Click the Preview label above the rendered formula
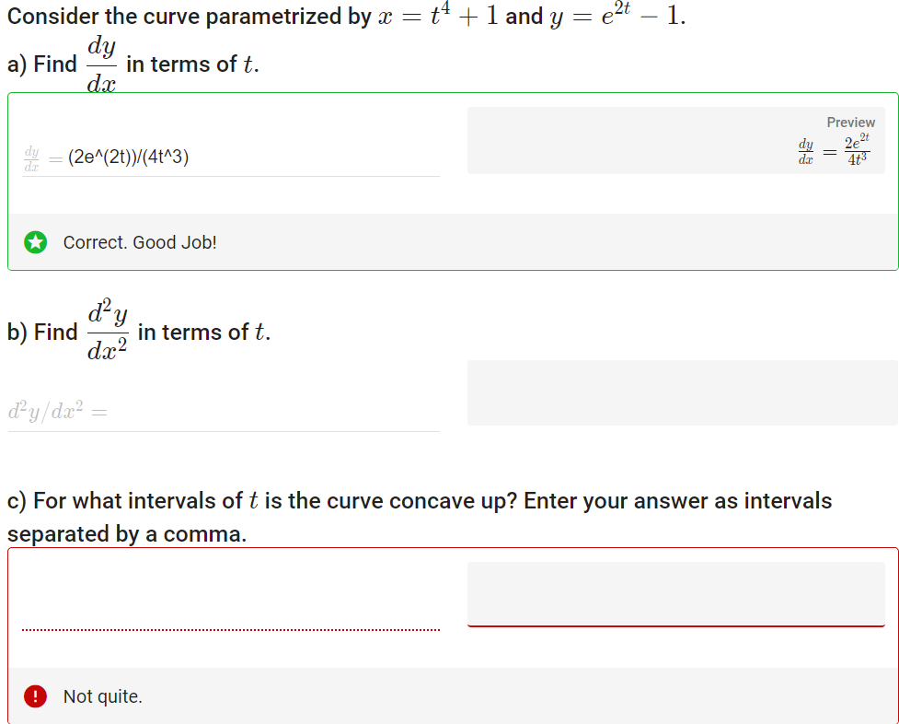Screen dimensions: 899x724 coord(850,122)
